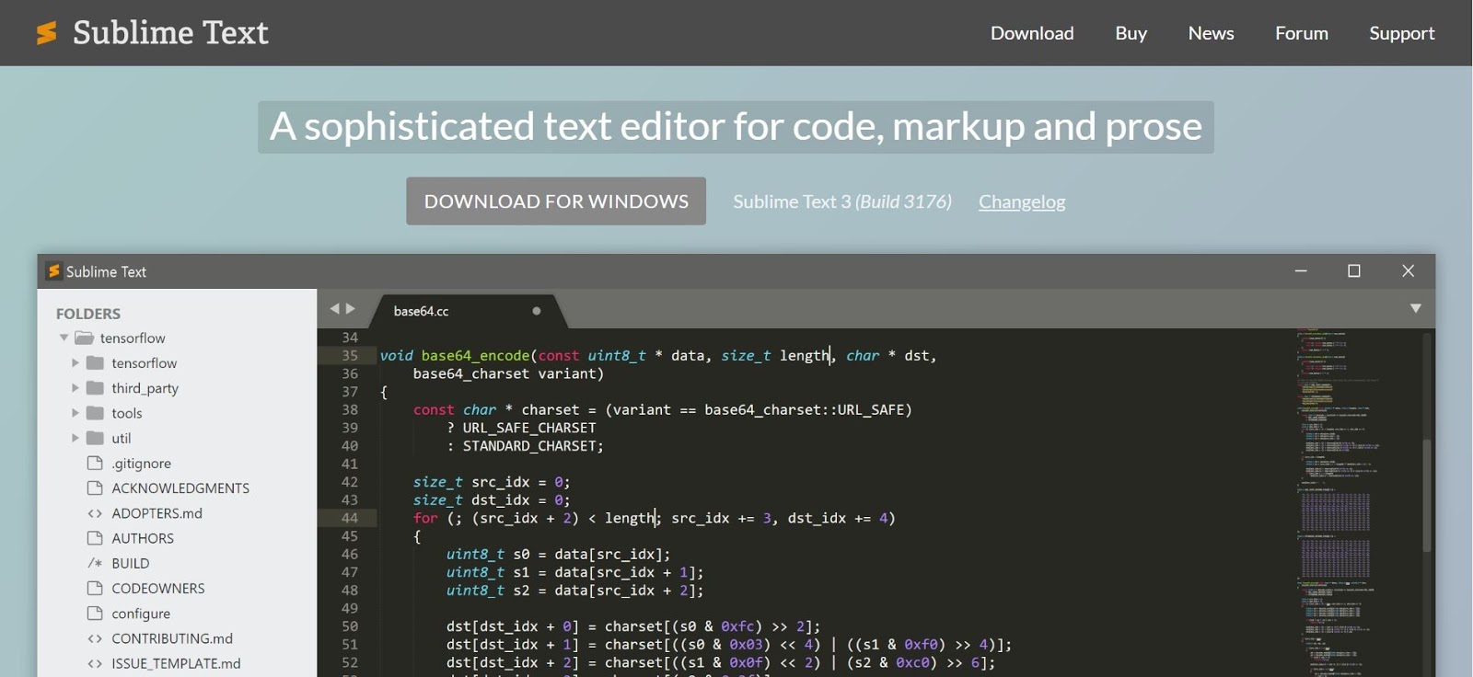Open the .gitignore file
1473x677 pixels.
[x=141, y=464]
